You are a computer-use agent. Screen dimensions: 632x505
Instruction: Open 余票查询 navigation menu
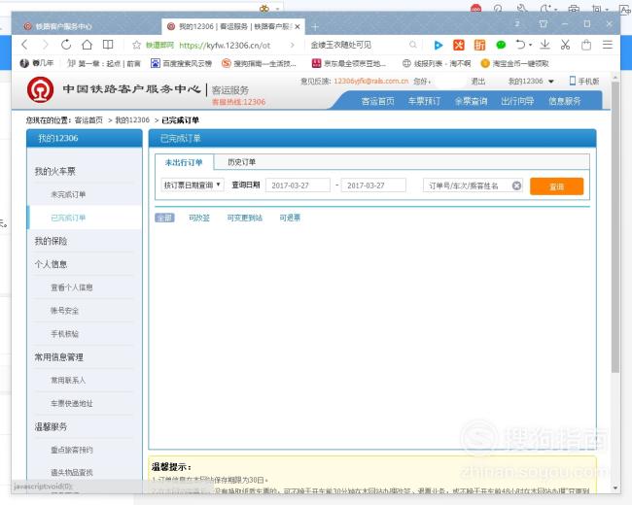(471, 101)
